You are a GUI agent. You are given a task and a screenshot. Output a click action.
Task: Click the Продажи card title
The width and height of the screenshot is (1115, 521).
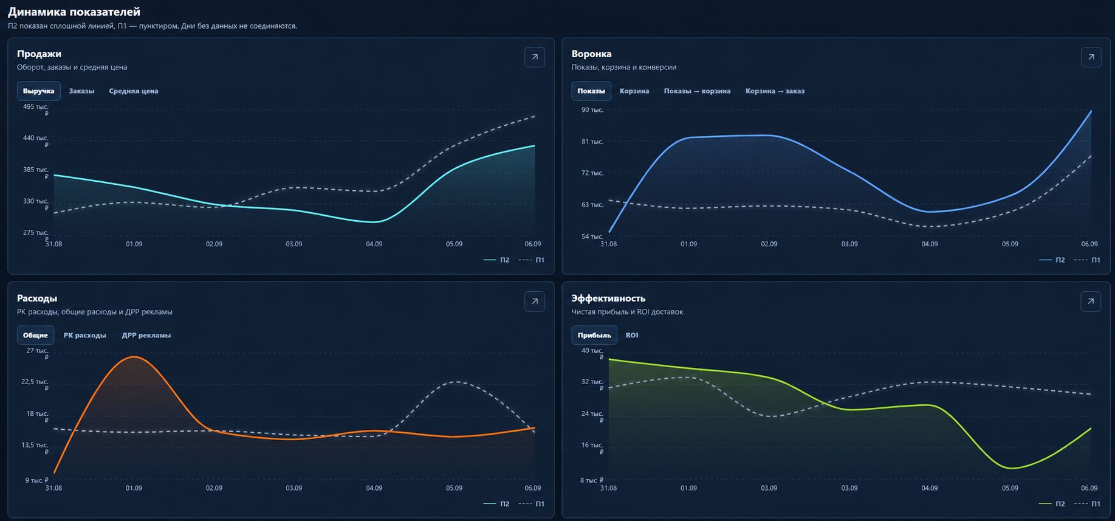click(39, 54)
